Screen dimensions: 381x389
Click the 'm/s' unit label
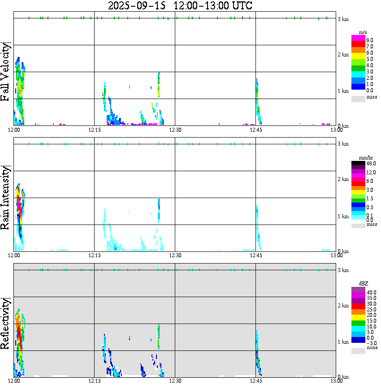(x=363, y=32)
